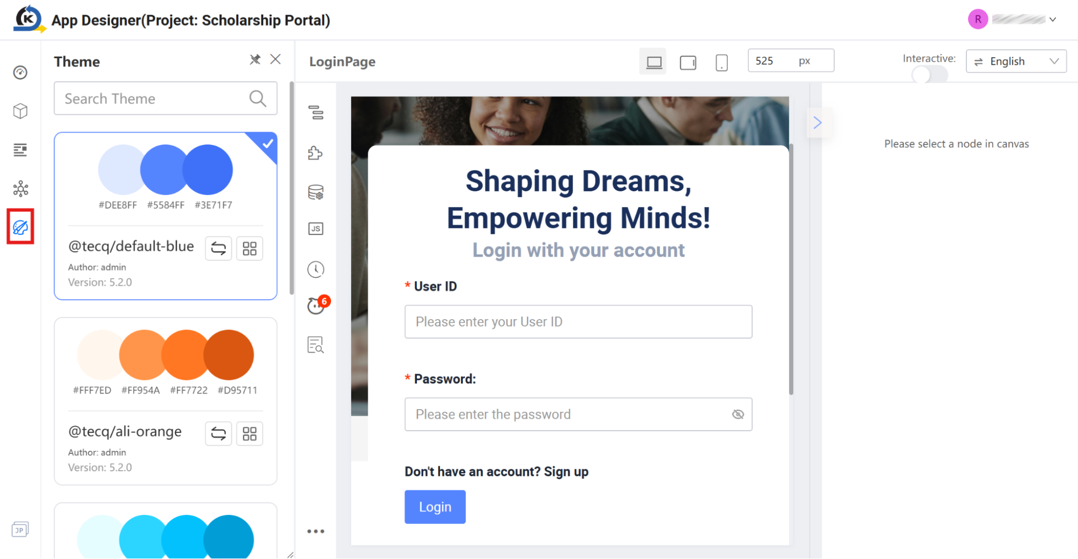Open the English language dropdown
Image resolution: width=1078 pixels, height=559 pixels.
click(x=1016, y=61)
